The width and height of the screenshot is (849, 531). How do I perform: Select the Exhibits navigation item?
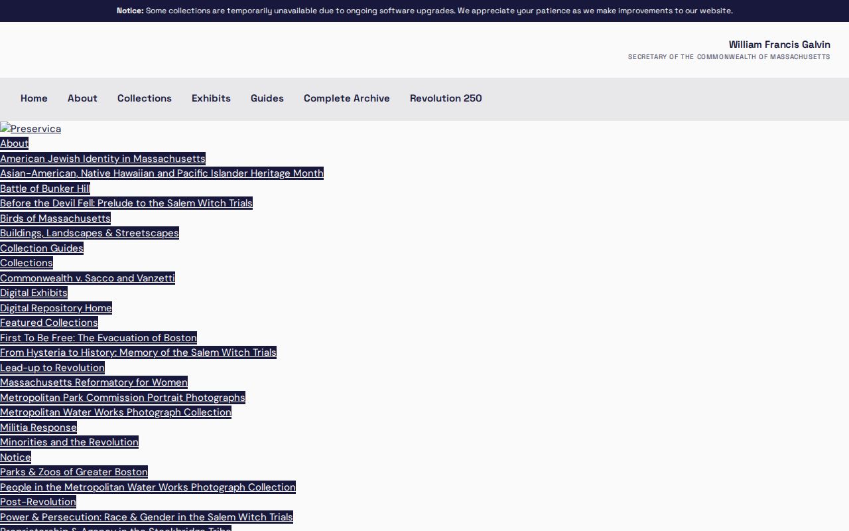point(211,98)
